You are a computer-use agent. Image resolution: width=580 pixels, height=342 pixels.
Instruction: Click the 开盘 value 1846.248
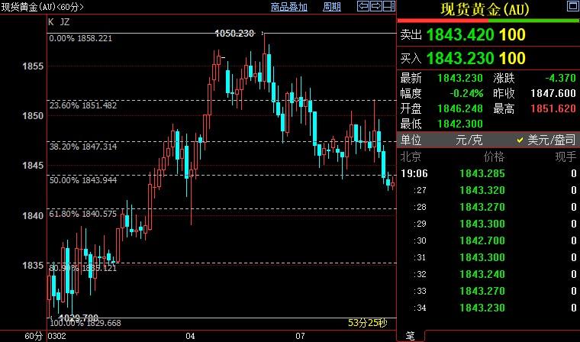click(x=460, y=108)
